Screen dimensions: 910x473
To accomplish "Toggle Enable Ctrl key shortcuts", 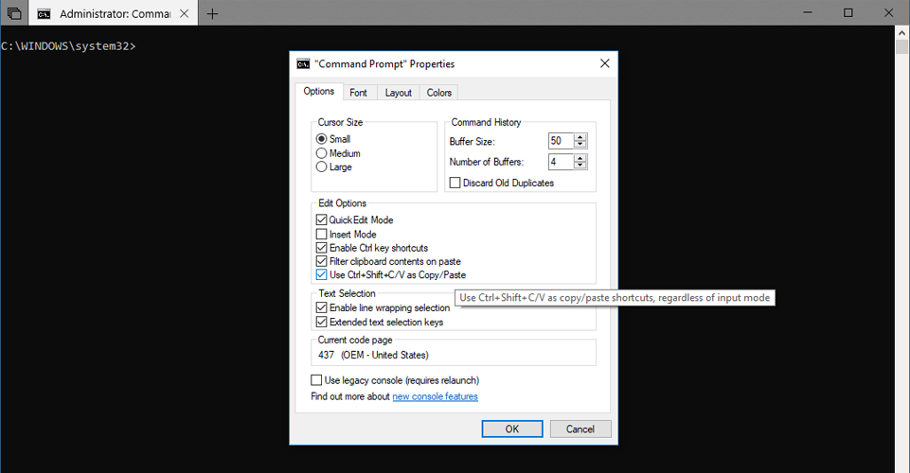I will tap(322, 248).
